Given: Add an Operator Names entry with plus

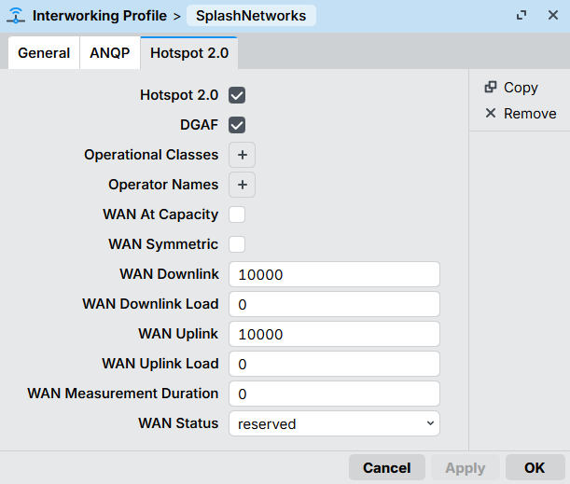Looking at the screenshot, I should pos(242,185).
